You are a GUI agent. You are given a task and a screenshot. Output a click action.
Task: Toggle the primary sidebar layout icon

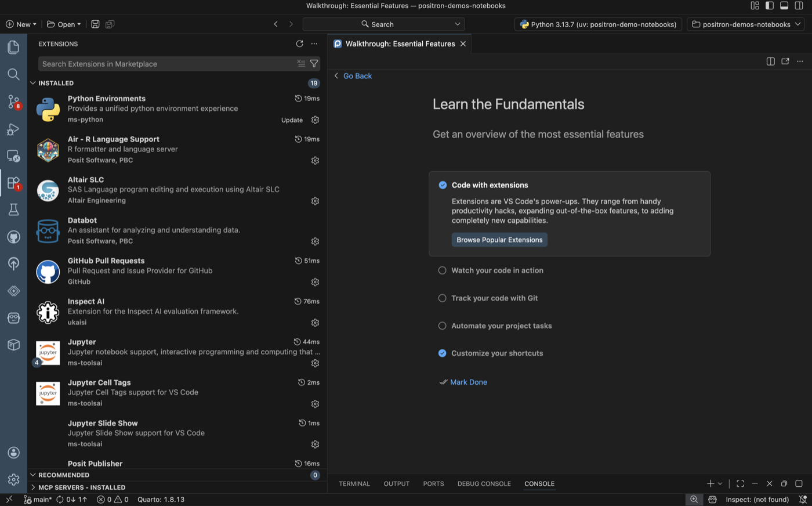[769, 6]
